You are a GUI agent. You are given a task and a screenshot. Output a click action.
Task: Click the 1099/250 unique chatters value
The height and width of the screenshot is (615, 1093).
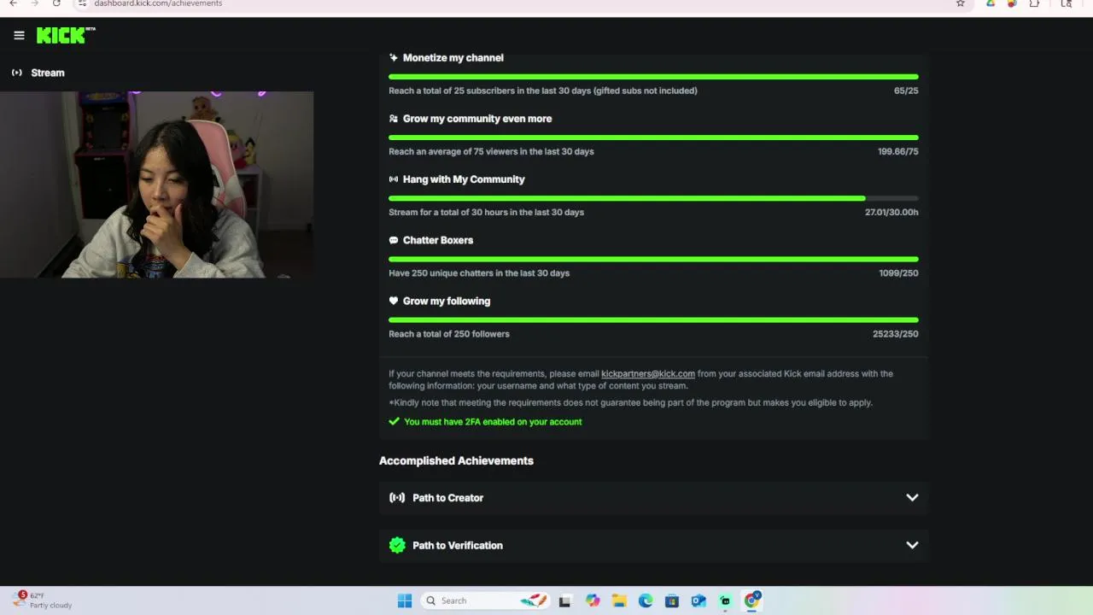pyautogui.click(x=898, y=273)
